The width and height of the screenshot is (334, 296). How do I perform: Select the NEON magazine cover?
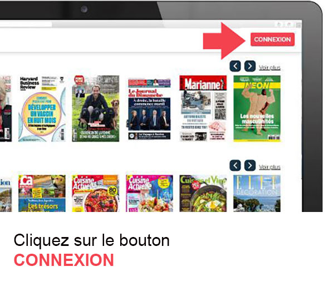click(x=257, y=108)
